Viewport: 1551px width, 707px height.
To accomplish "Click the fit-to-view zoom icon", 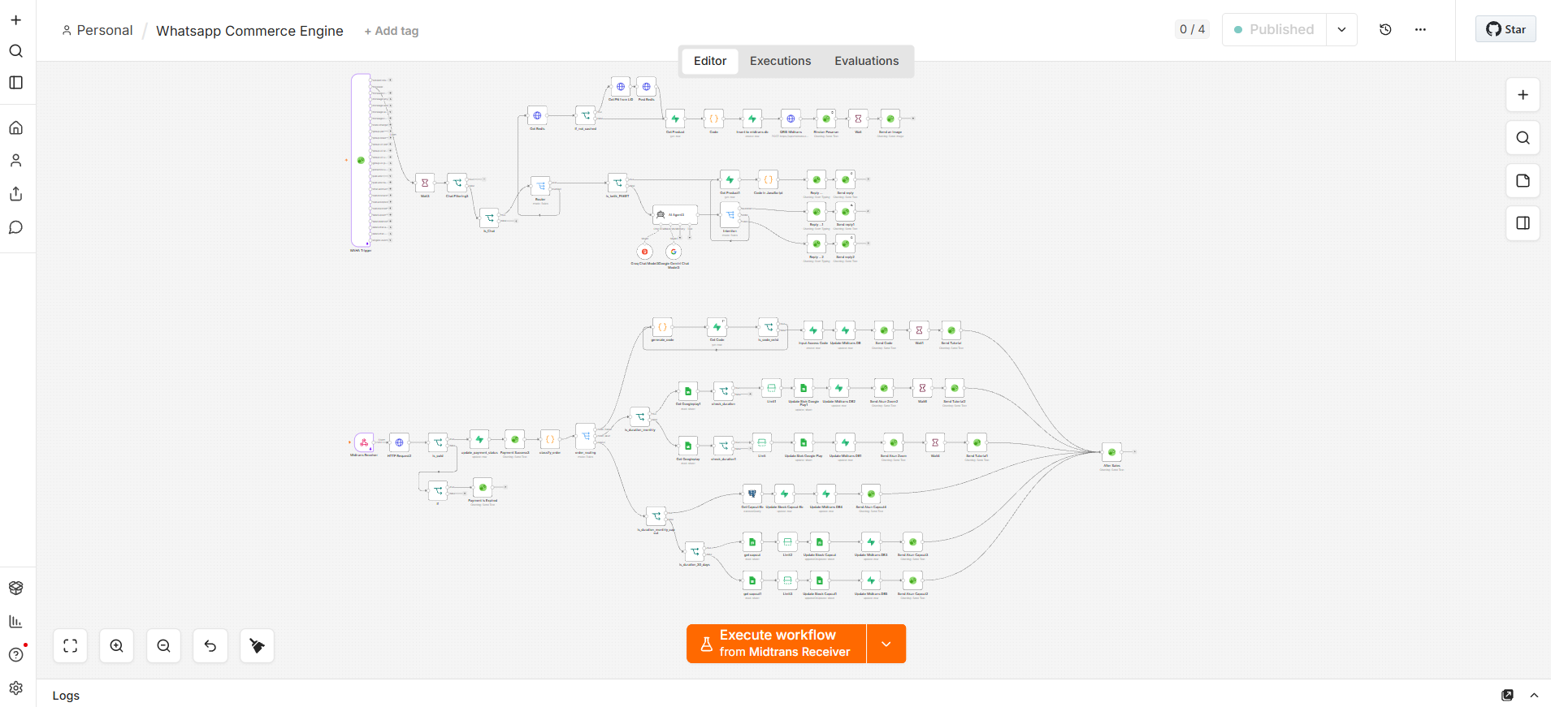I will pyautogui.click(x=71, y=646).
